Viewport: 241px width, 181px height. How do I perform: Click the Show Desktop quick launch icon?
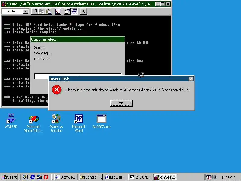point(25,177)
